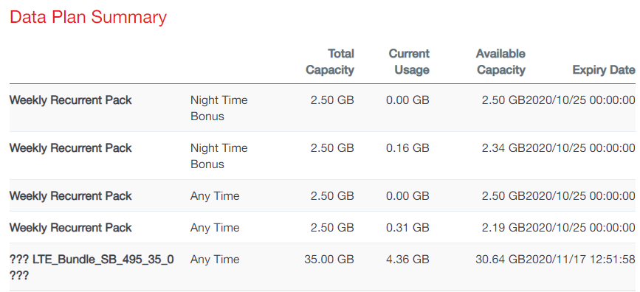The height and width of the screenshot is (292, 640).
Task: Click Any Time in the 2.19 GB available row
Action: pos(215,227)
